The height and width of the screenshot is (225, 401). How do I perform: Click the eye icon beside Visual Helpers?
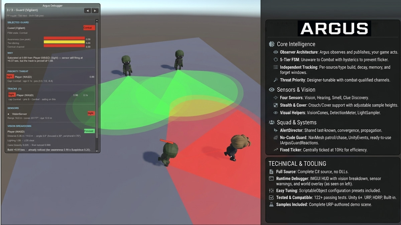pos(276,113)
